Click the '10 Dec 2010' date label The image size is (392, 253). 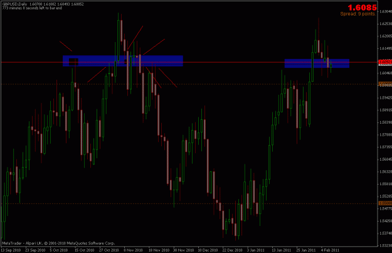(x=208, y=250)
